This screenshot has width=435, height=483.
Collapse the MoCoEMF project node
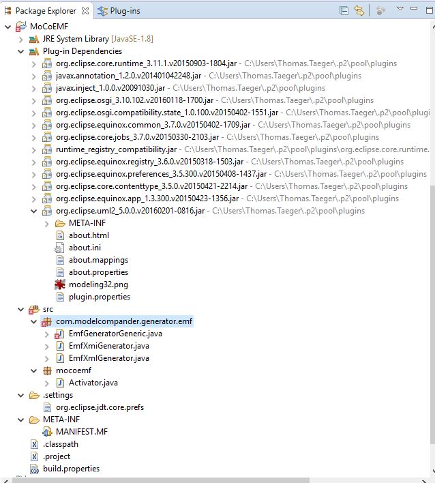8,27
